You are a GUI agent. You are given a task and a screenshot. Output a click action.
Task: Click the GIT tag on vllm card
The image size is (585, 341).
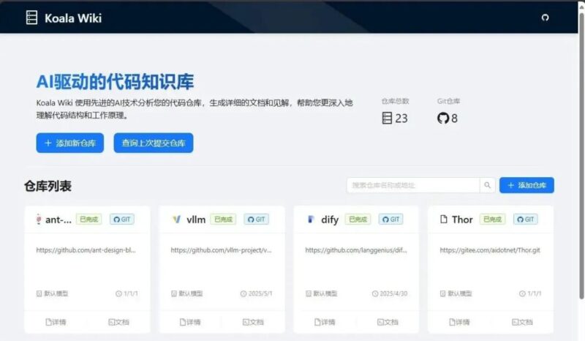coord(257,220)
